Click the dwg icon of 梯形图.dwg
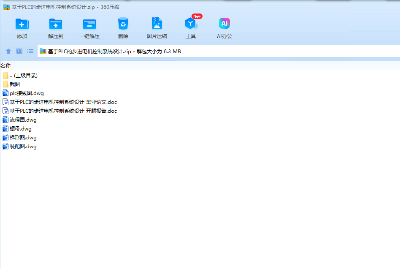The width and height of the screenshot is (400, 269). pyautogui.click(x=5, y=138)
